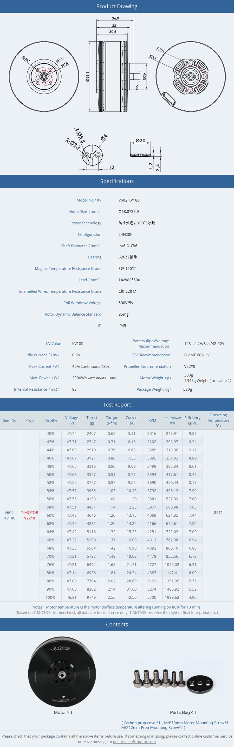
Task: Click the ESC recommendation FLAME 60A HV
Action: pos(197,355)
